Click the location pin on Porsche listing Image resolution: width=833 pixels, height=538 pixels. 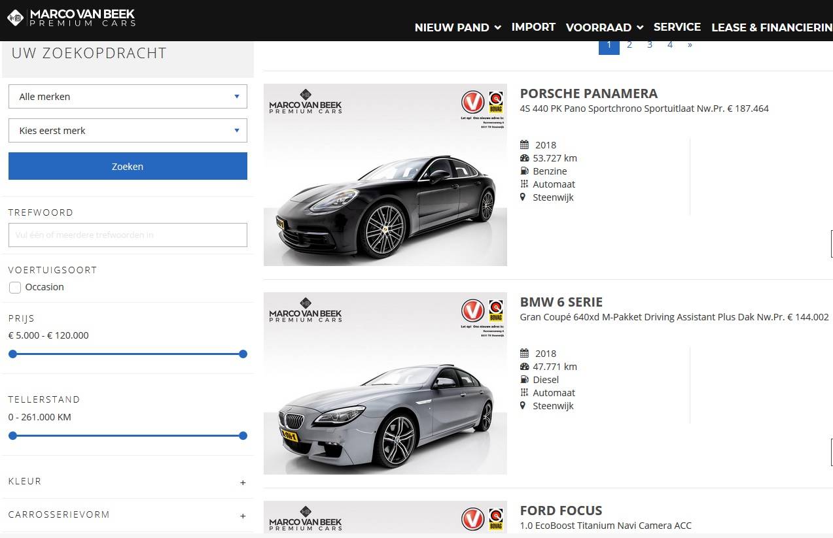coord(523,197)
